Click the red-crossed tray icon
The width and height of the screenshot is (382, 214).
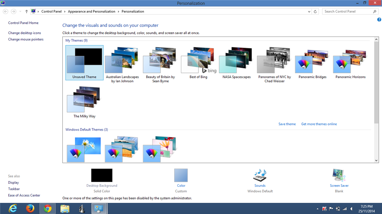pos(324,209)
